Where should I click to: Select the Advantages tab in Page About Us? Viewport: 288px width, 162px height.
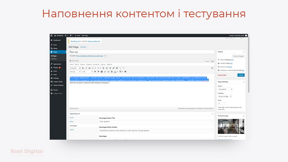(73, 126)
